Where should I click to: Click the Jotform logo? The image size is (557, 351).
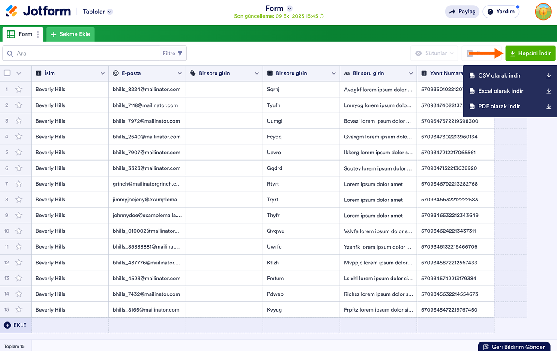pos(39,12)
